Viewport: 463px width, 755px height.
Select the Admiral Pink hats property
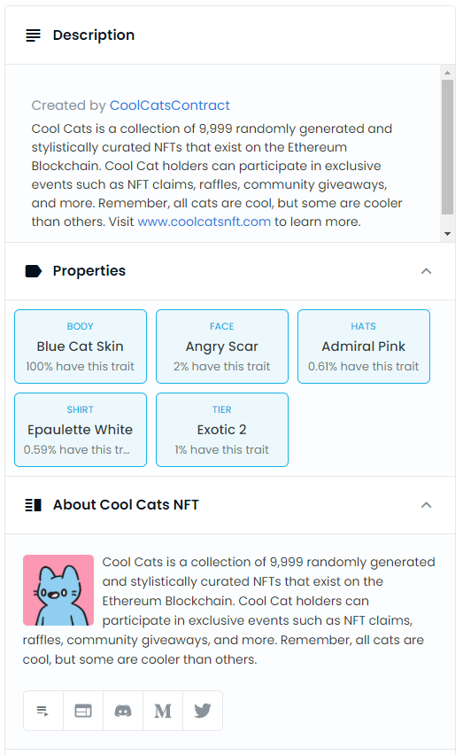point(364,346)
